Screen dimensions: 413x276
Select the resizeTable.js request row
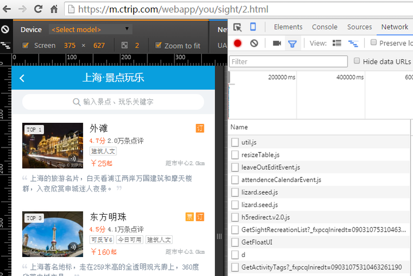click(319, 155)
